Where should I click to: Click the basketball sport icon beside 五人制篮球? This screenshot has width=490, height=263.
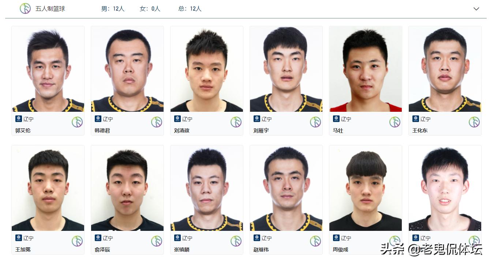pyautogui.click(x=25, y=8)
